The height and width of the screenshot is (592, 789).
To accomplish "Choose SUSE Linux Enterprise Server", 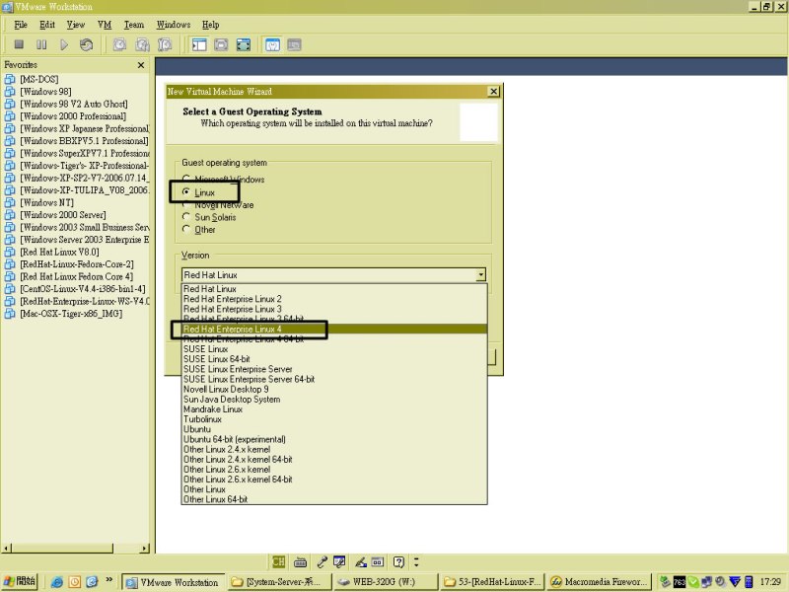I will 334,369.
